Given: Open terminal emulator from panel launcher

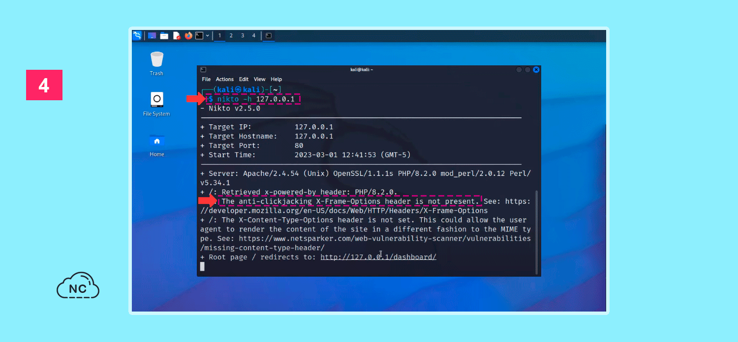Looking at the screenshot, I should click(199, 35).
